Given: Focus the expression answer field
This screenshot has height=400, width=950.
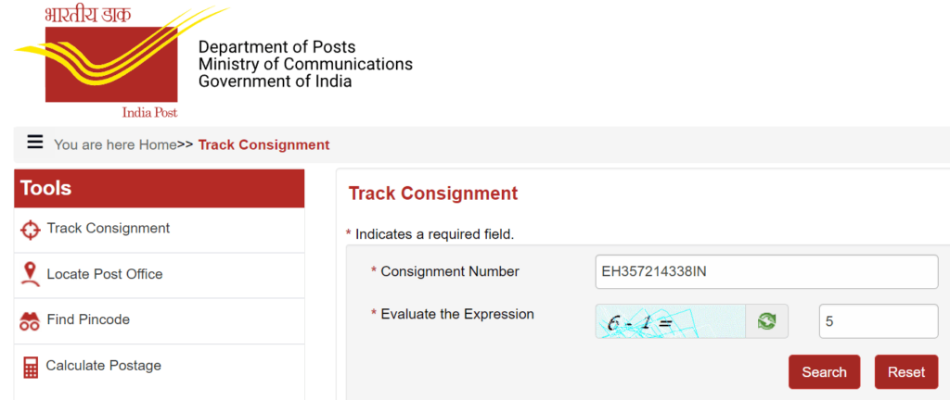Looking at the screenshot, I should (x=879, y=321).
